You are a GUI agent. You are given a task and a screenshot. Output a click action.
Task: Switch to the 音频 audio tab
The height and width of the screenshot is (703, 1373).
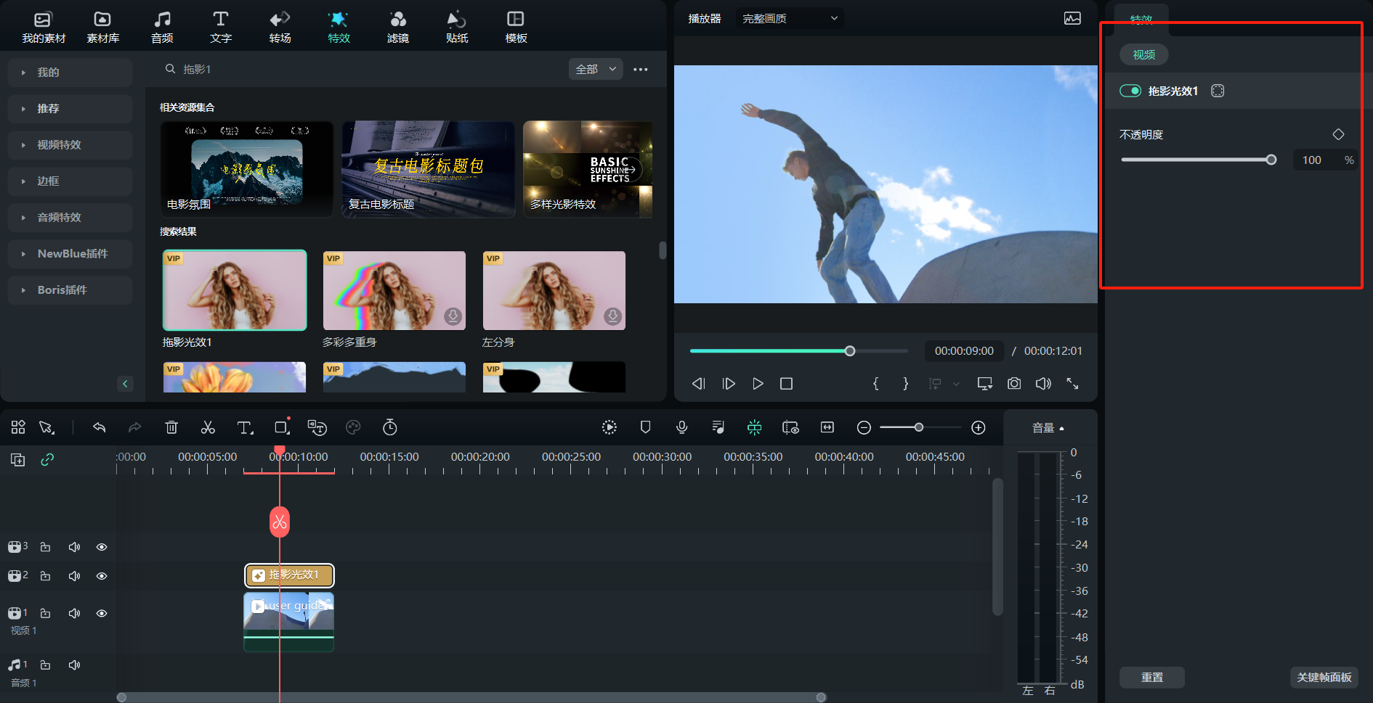pyautogui.click(x=162, y=27)
